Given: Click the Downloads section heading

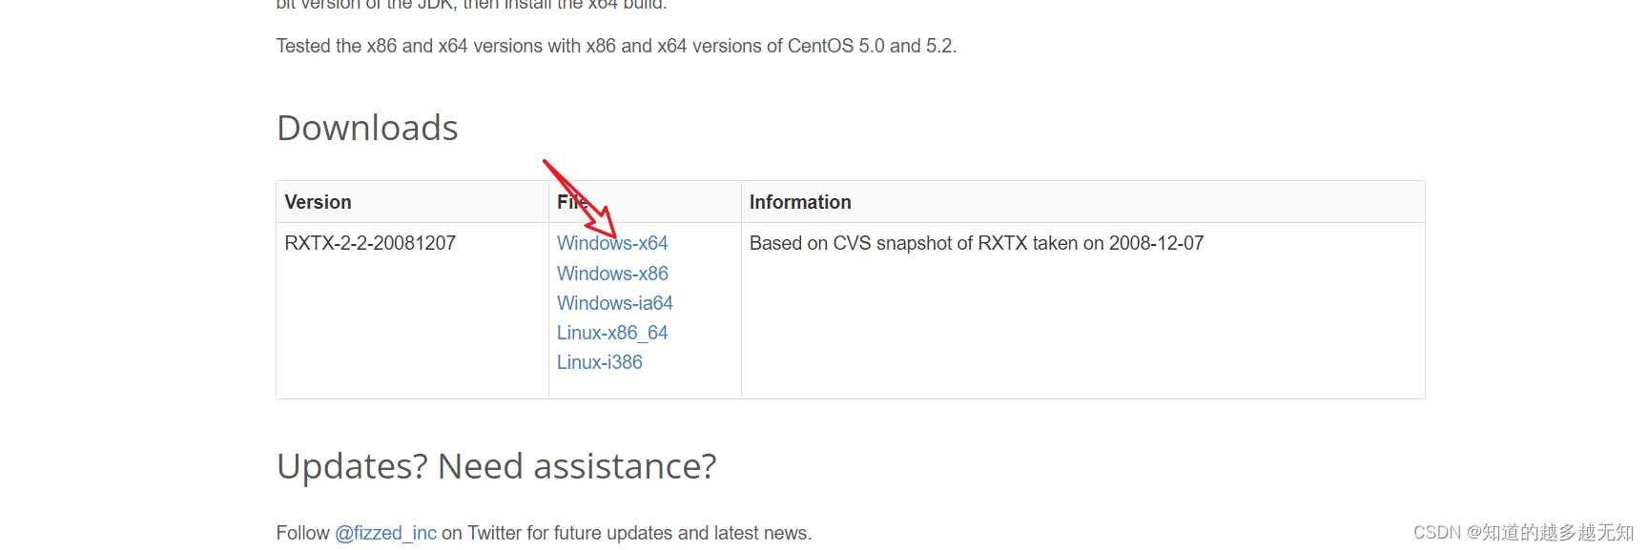Looking at the screenshot, I should [x=367, y=128].
